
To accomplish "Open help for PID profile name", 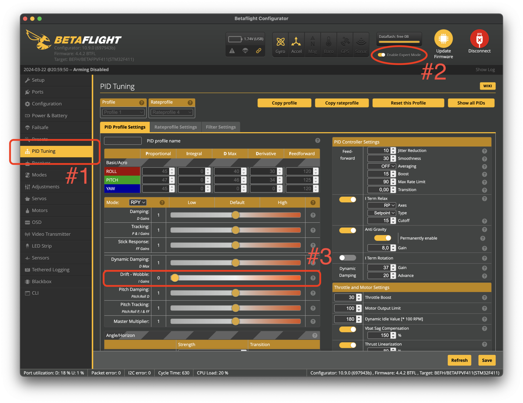I will (x=318, y=141).
